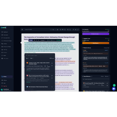
Task: Open the second filter dropdown in popup
Action: point(32,58)
